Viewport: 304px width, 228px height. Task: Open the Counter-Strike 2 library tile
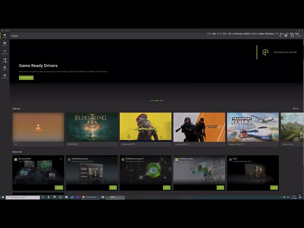tap(199, 129)
